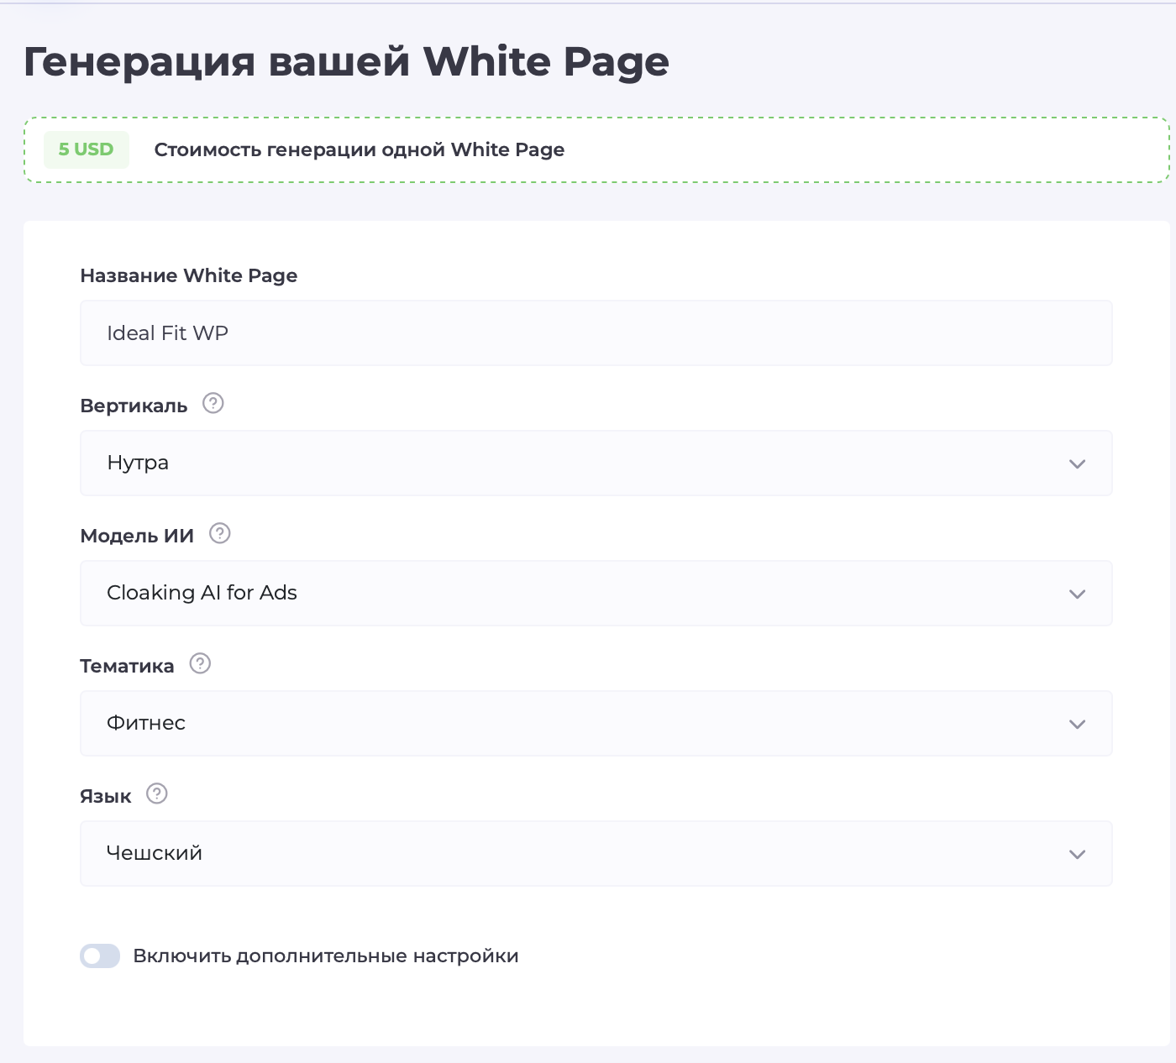Open dropdown showing Нутра value
This screenshot has height=1063, width=1176.
(x=588, y=463)
